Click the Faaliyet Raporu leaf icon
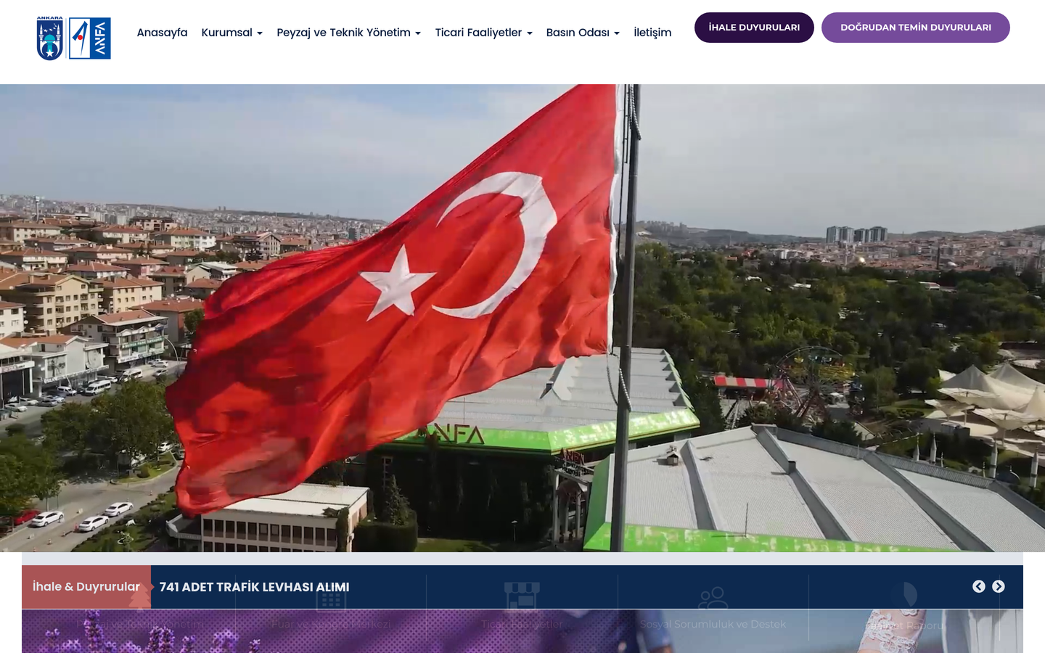Image resolution: width=1045 pixels, height=653 pixels. coord(905,596)
